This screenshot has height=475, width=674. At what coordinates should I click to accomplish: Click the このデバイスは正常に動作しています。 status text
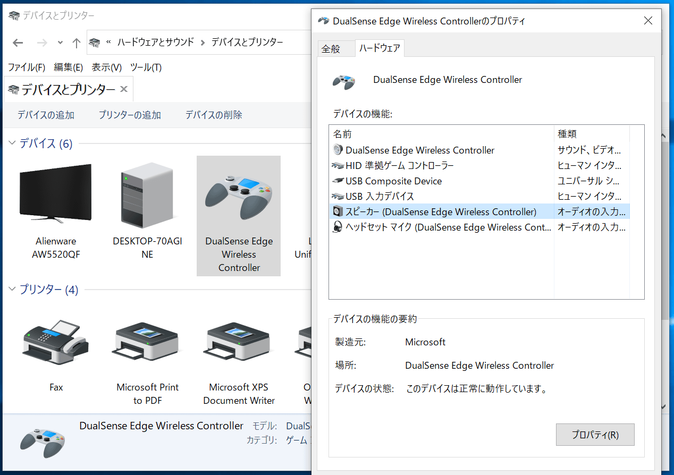pos(477,389)
